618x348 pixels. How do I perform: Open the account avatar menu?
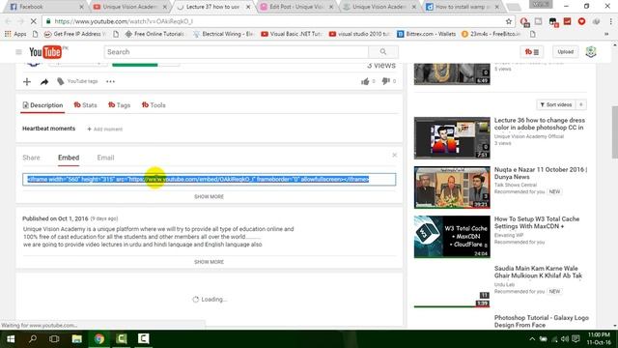point(590,51)
